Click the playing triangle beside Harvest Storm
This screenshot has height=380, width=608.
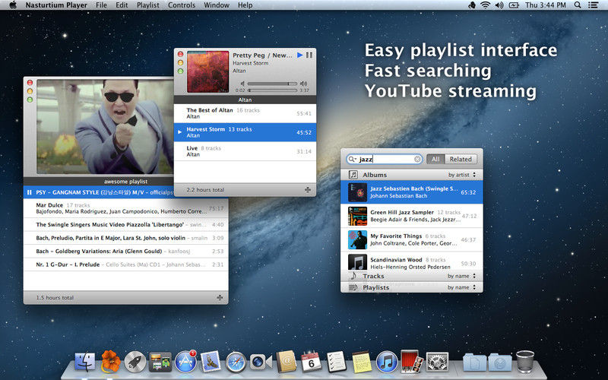coord(179,132)
